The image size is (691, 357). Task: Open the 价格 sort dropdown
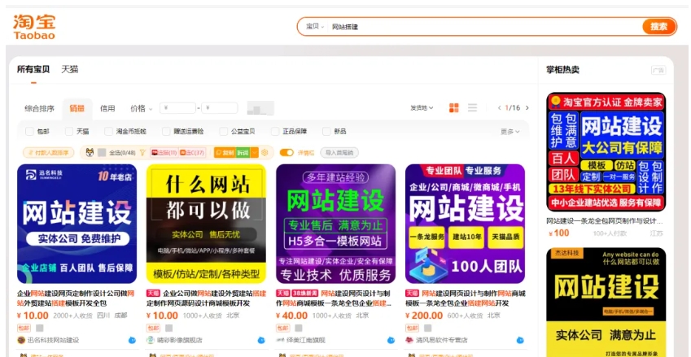142,108
